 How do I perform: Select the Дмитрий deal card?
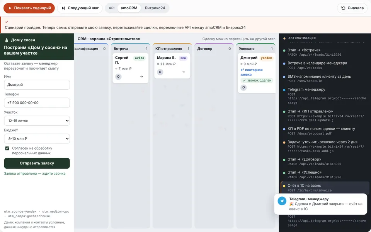tap(257, 73)
